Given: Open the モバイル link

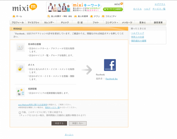Looking at the screenshot, I should click(x=137, y=9).
